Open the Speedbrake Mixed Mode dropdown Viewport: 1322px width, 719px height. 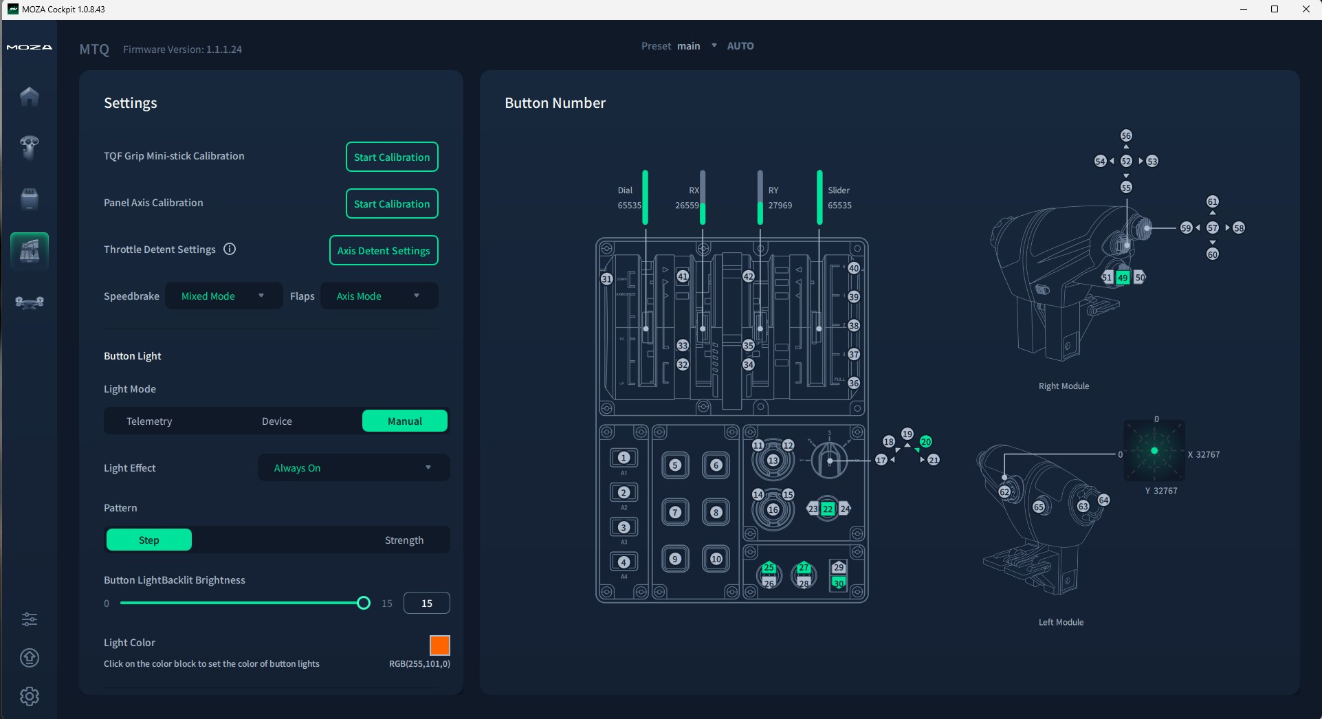pos(223,296)
